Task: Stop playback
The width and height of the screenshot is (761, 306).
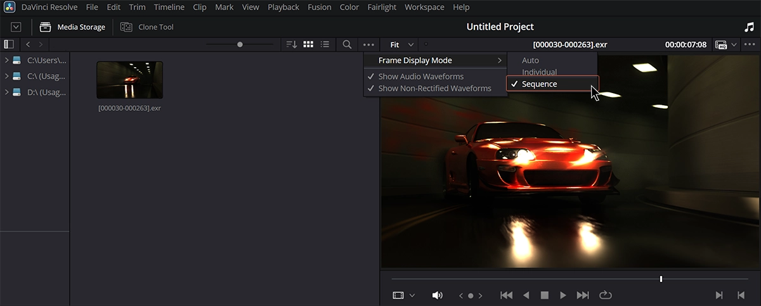Action: tap(544, 295)
